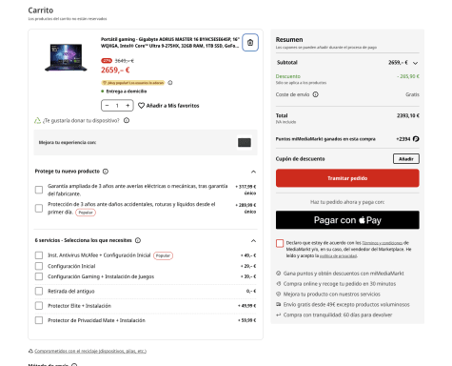This screenshot has height=366, width=452.
Task: Click accessory thumbnail in Mejora tu experiencia
Action: [x=245, y=143]
